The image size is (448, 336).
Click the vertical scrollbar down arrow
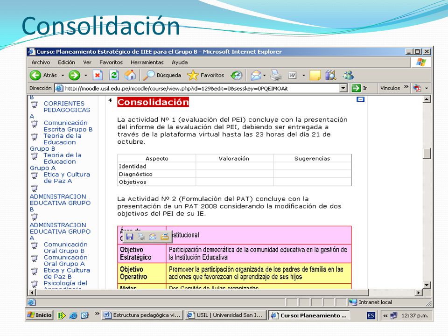427,285
